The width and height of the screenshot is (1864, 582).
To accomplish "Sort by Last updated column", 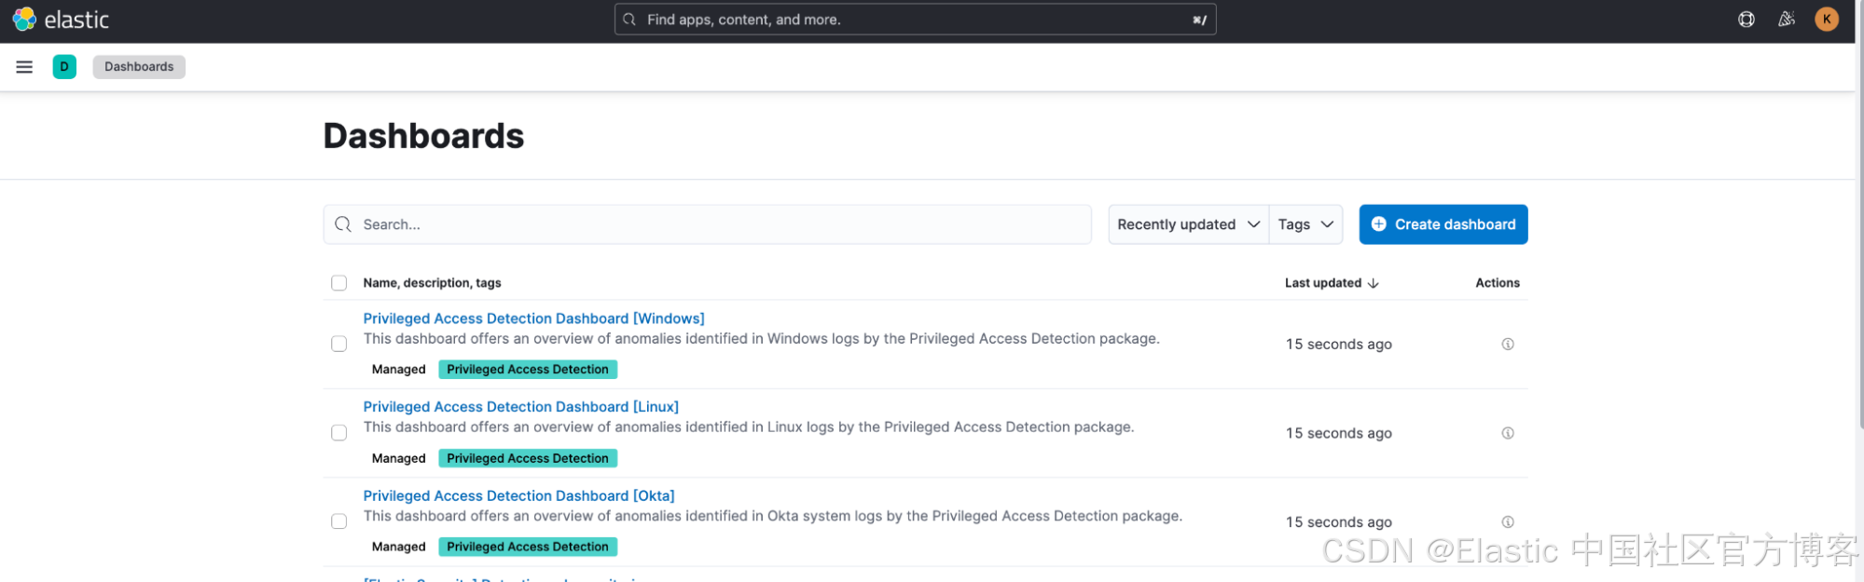I will tap(1331, 283).
